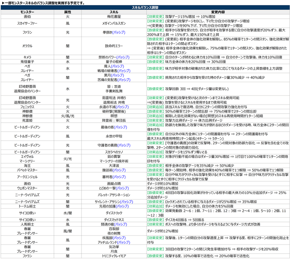Select the 属性 column header
Viewport: 290px width, 259px height.
pos(67,12)
